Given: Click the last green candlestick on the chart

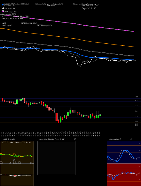Looking at the screenshot, I should (x=100, y=115).
